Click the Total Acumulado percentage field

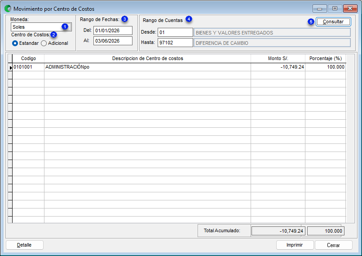pyautogui.click(x=326, y=231)
